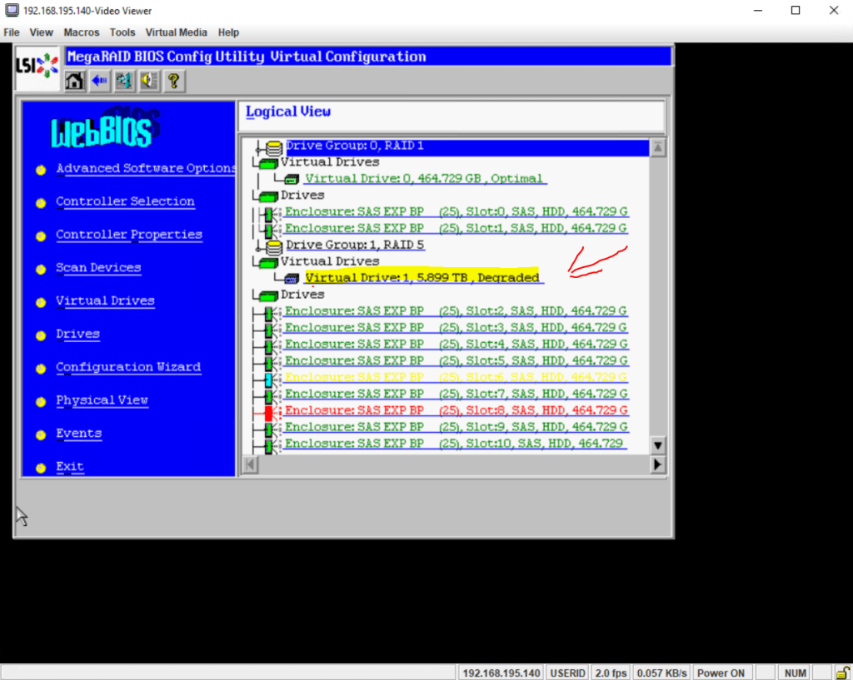Click the Slot:10 drive icon
853x680 pixels.
[269, 446]
